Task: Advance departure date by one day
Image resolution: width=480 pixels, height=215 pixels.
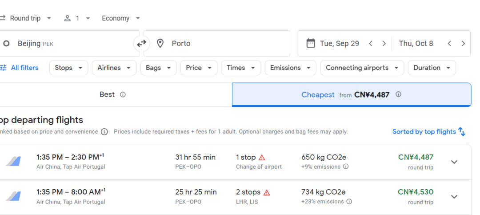Action: tap(384, 44)
